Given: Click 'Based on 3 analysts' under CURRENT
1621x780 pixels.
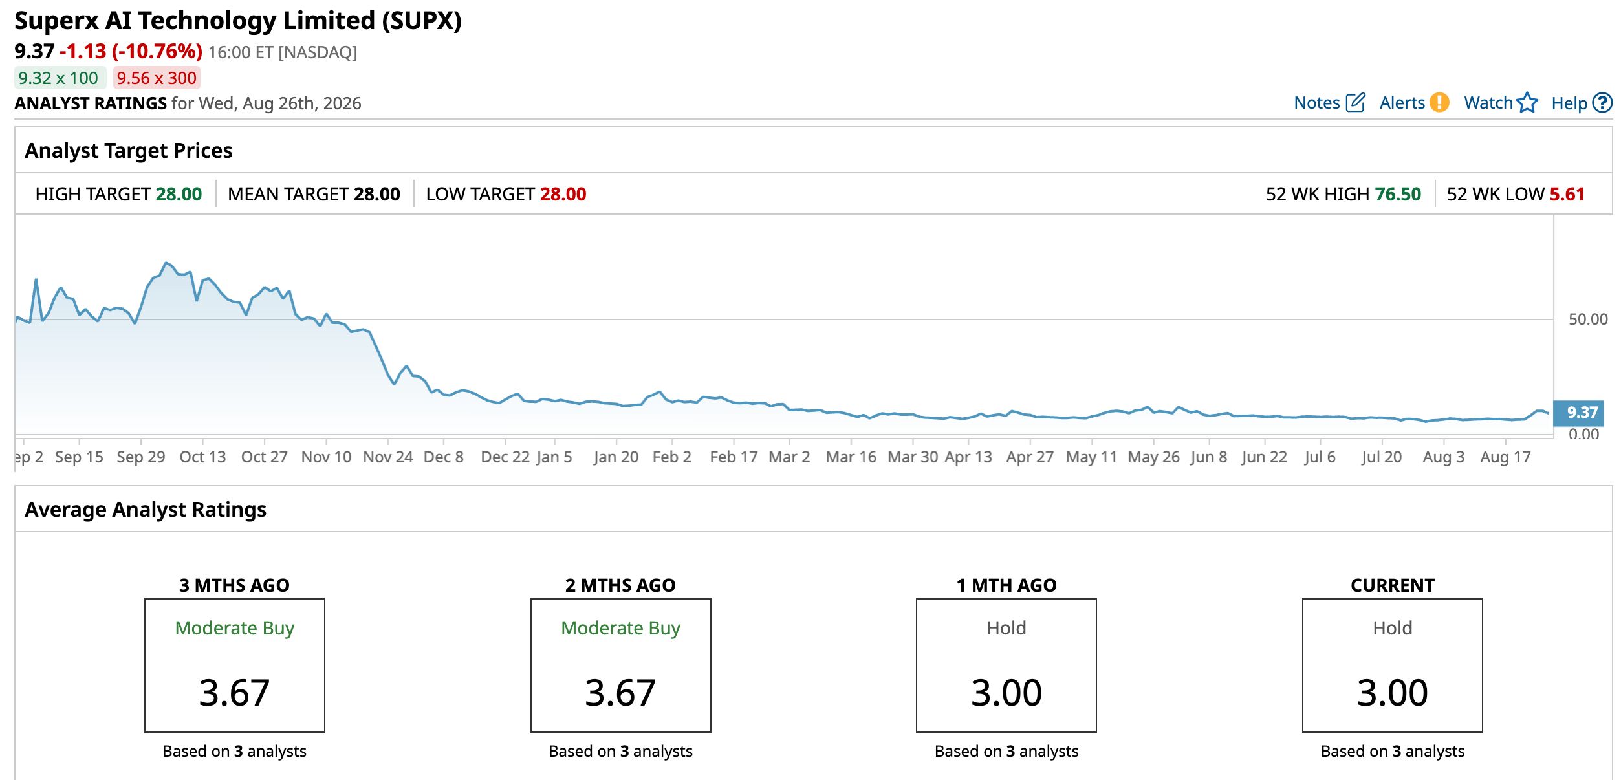Looking at the screenshot, I should [x=1393, y=752].
